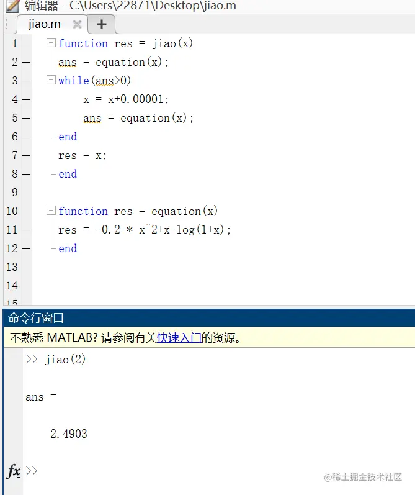Click the 'end' keyword on line 12
Image resolution: width=415 pixels, height=495 pixels.
[x=68, y=248]
